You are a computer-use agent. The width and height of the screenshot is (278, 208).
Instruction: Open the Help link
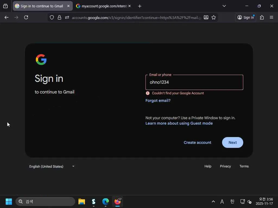(x=208, y=166)
